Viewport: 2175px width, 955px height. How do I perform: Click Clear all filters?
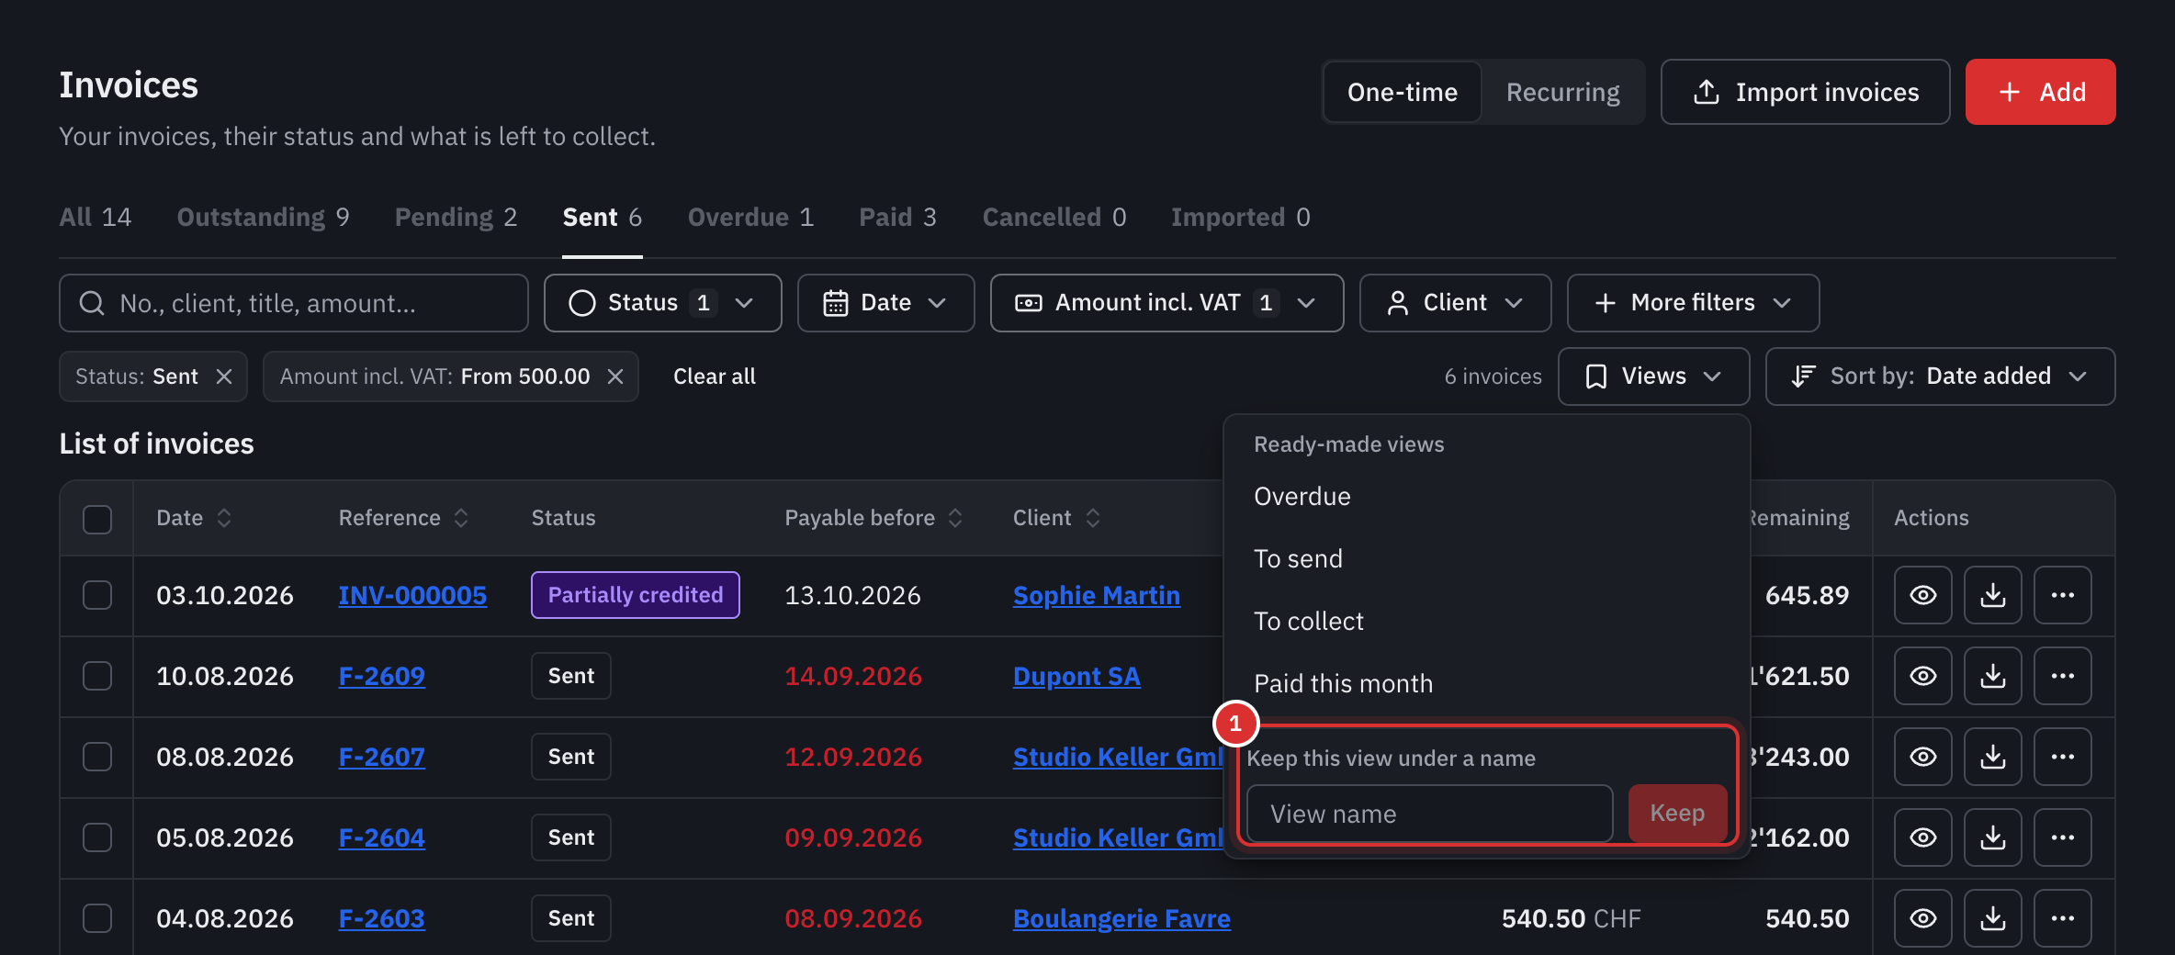(714, 376)
